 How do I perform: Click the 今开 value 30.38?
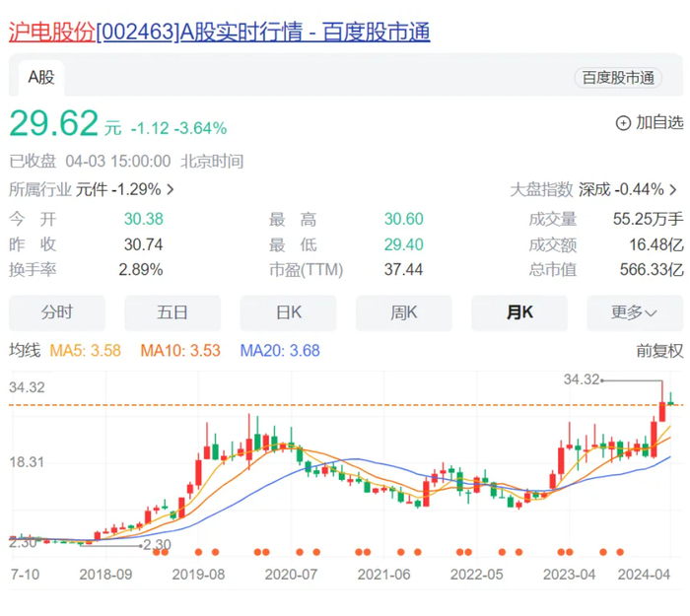pos(144,219)
